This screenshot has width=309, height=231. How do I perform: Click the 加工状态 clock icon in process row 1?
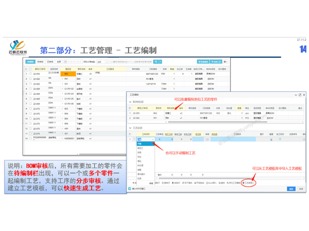(x=280, y=139)
